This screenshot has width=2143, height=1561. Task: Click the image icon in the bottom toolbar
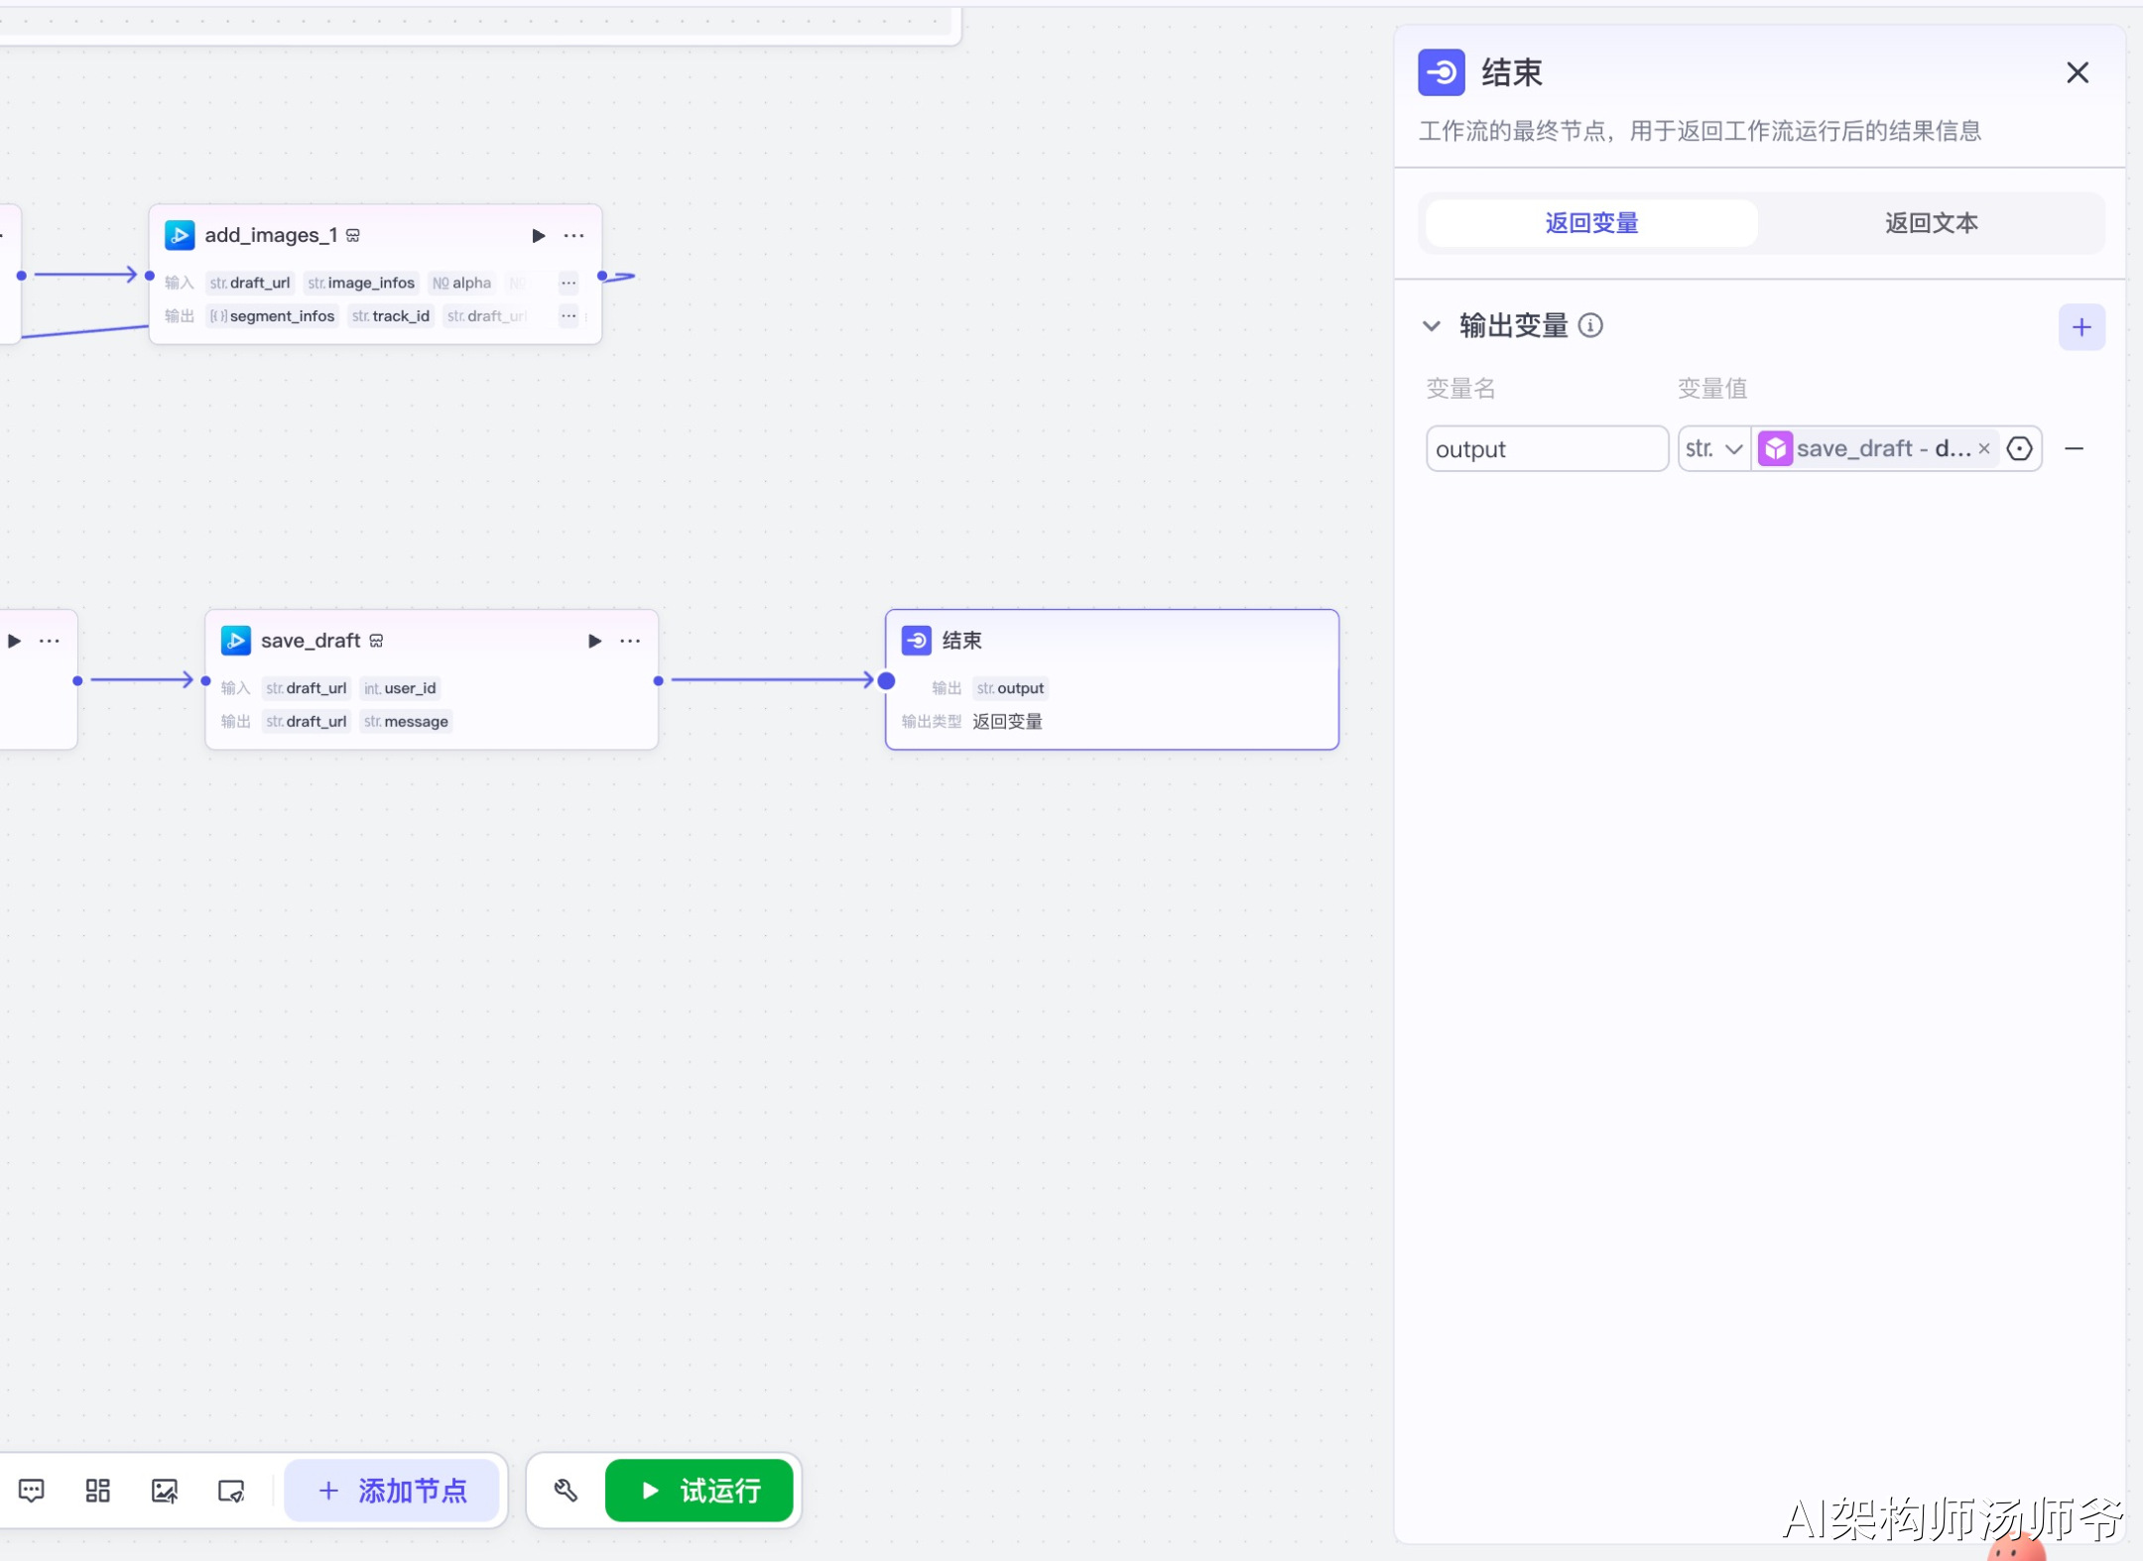(165, 1491)
